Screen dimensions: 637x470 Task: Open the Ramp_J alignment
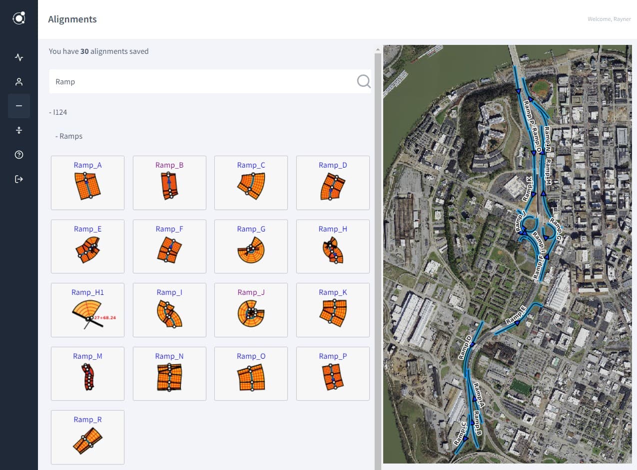[x=251, y=310]
